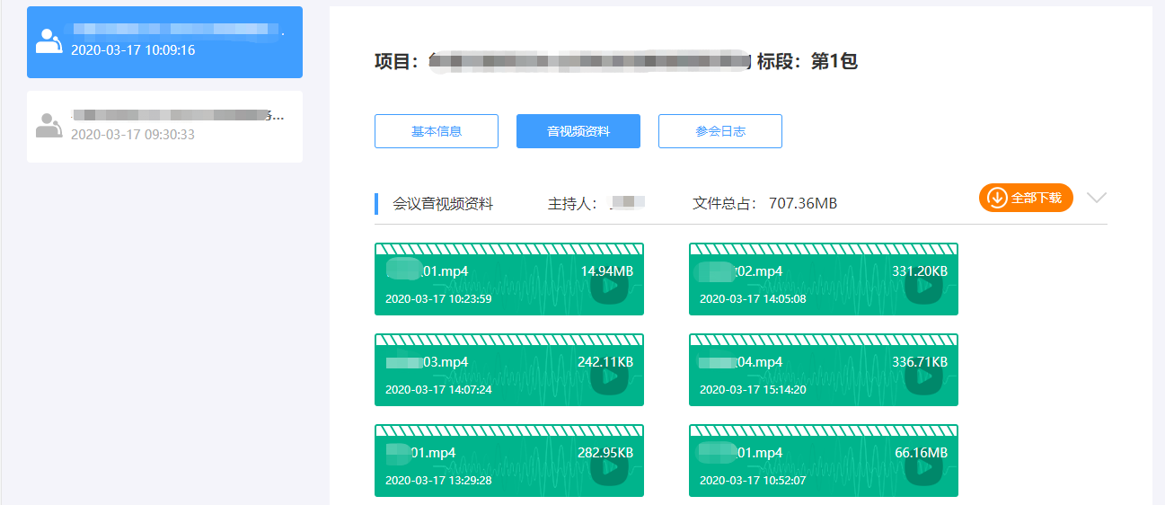1165x505 pixels.
Task: Open the 参会日志 tab
Action: click(720, 131)
